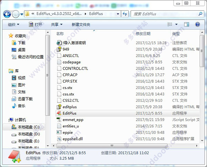Select the ANSI.CTL file icon
207x167 pixels.
(x=59, y=56)
